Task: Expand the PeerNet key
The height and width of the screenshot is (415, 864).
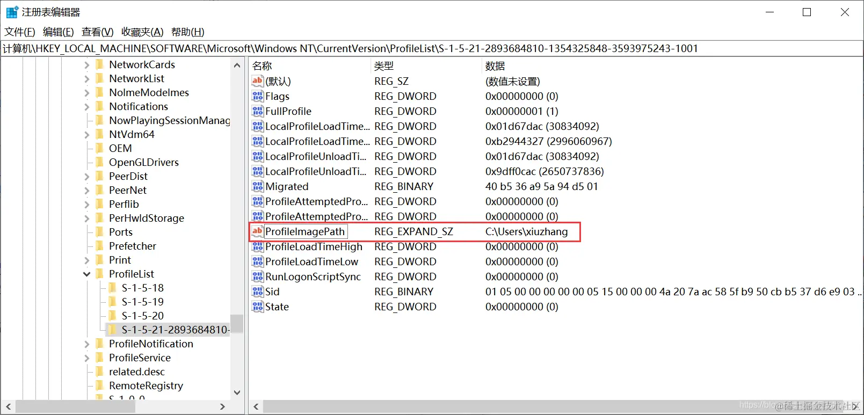Action: click(x=87, y=191)
